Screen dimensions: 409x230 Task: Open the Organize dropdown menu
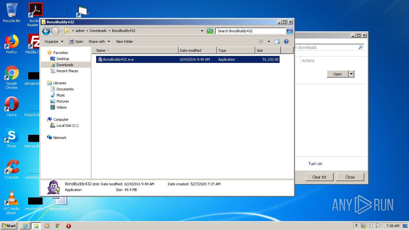point(54,42)
